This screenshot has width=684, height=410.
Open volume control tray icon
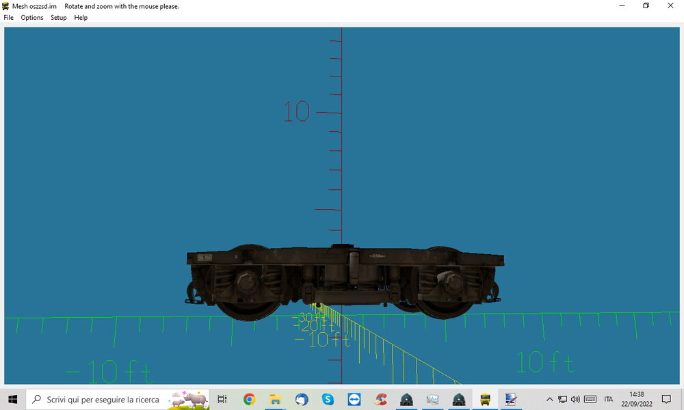pos(575,399)
